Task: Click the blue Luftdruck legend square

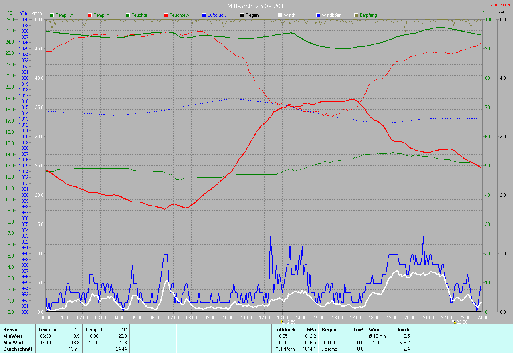Action: [x=204, y=15]
